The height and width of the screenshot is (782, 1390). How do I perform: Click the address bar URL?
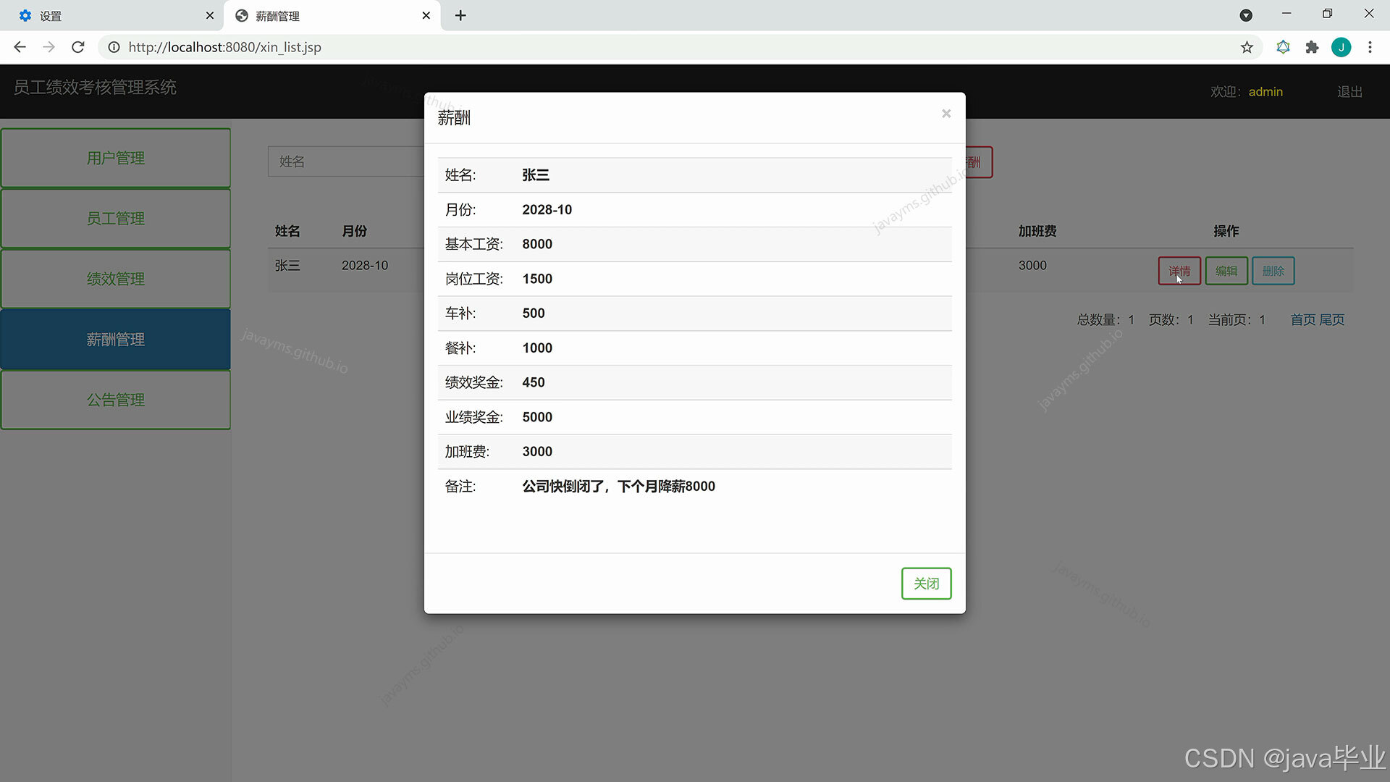pyautogui.click(x=224, y=47)
